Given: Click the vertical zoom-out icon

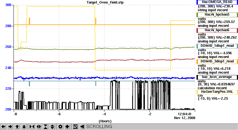Looking at the screenshot, I should point(52,127).
